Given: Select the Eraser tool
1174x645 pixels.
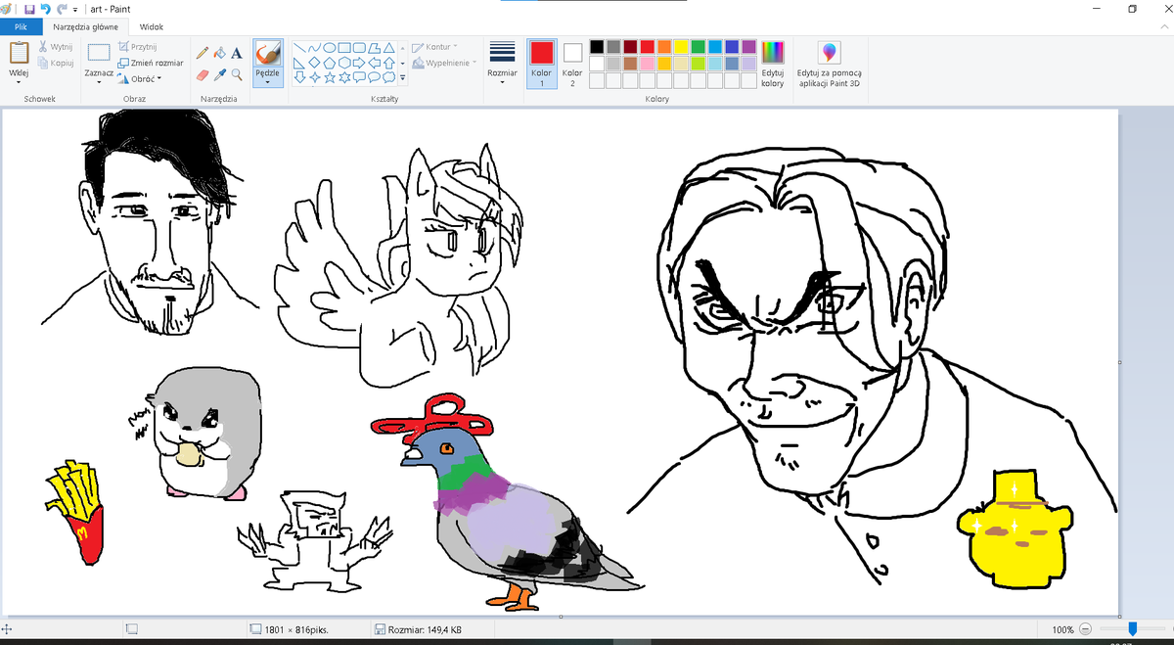Looking at the screenshot, I should click(203, 74).
